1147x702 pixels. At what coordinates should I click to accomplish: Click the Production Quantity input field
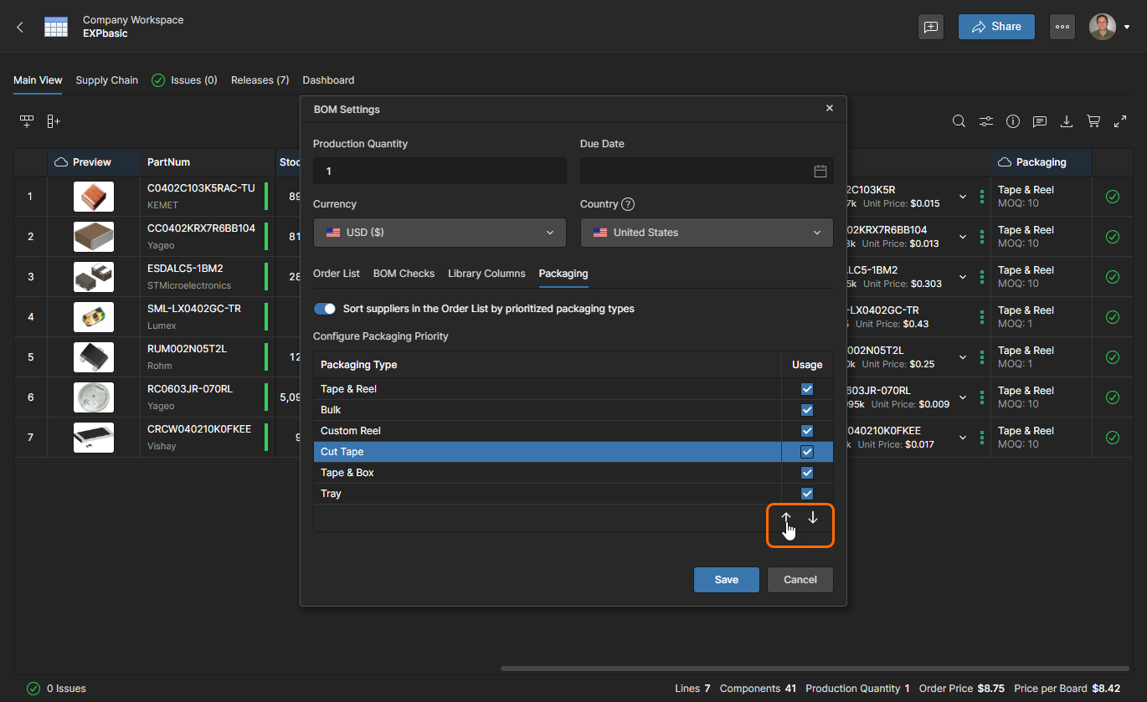(440, 171)
